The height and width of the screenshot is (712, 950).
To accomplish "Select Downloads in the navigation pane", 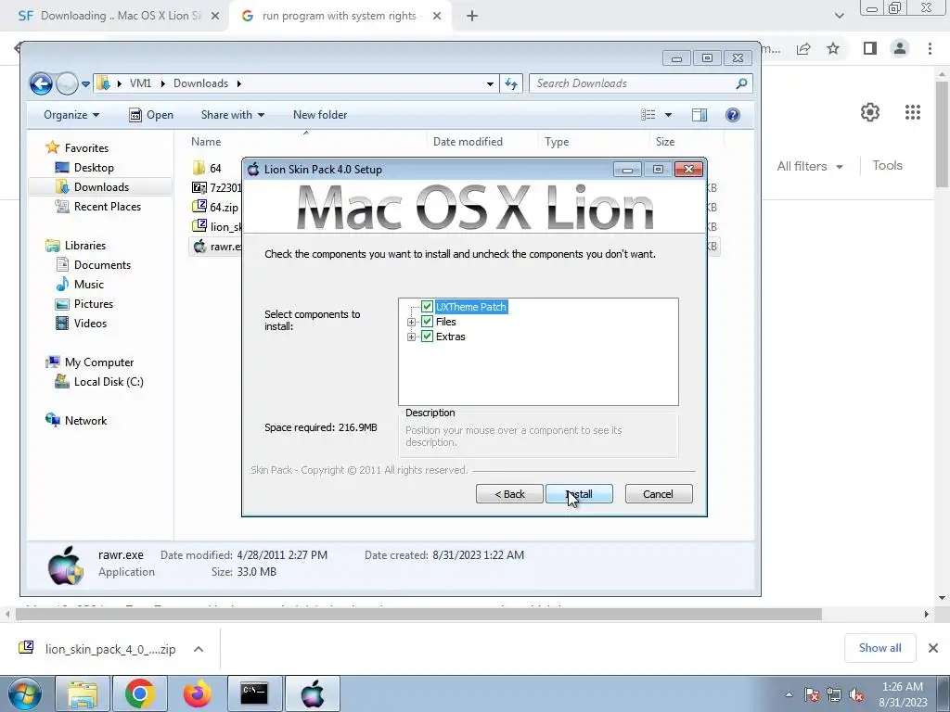I will [x=101, y=187].
